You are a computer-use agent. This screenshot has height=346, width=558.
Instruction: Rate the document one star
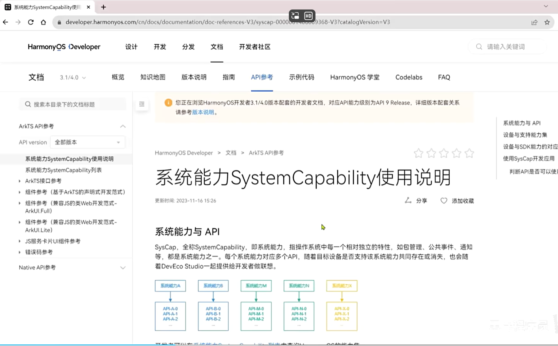(418, 153)
